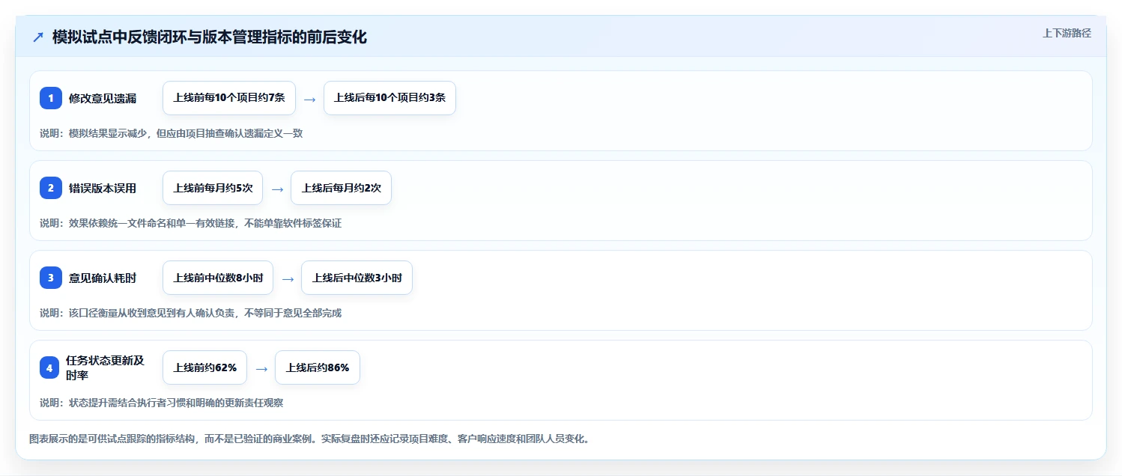Select the 上线前中位数8小时 box
Screen dimensions: 1122x476
point(218,278)
